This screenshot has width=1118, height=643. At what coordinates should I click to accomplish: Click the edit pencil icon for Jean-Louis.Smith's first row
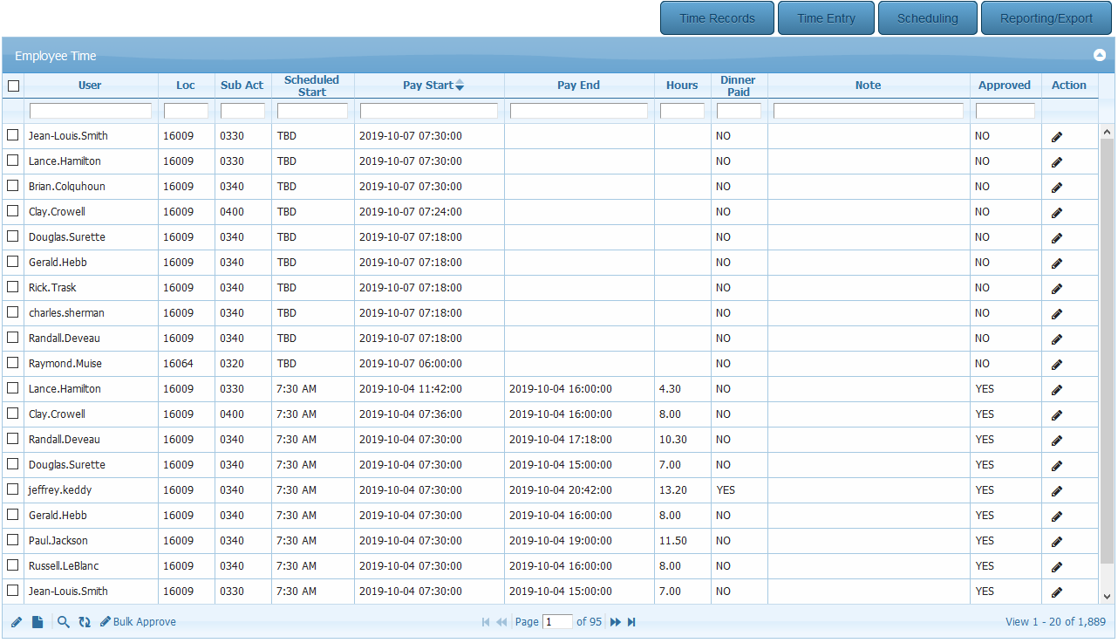tap(1057, 137)
